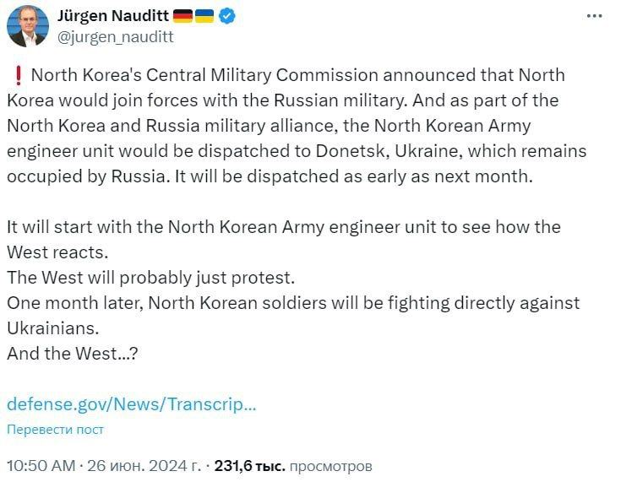Click 'Перевести пост' to translate the post
This screenshot has width=621, height=482.
55,430
